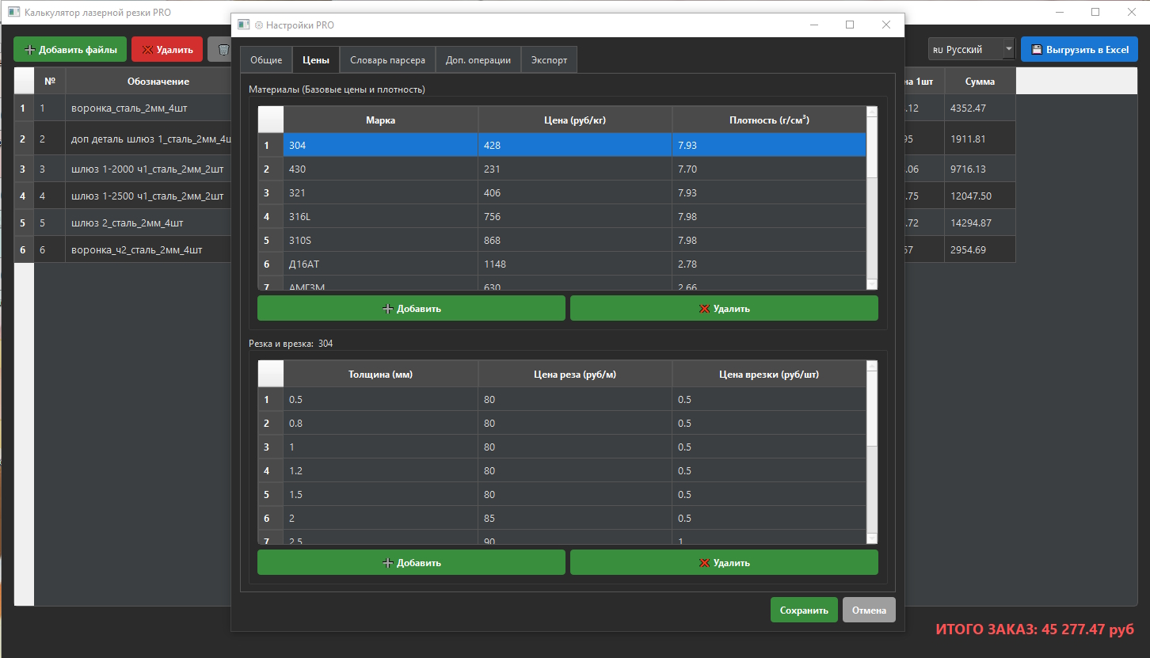The image size is (1150, 658).
Task: Click 'Выгрузить в Excel' export button
Action: [x=1079, y=50]
